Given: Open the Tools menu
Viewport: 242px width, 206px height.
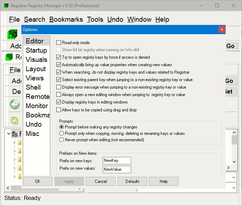Looking at the screenshot, I should point(95,20).
